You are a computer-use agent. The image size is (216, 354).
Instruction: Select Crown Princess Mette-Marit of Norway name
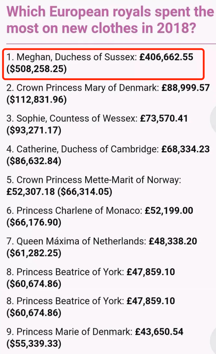[99, 179]
